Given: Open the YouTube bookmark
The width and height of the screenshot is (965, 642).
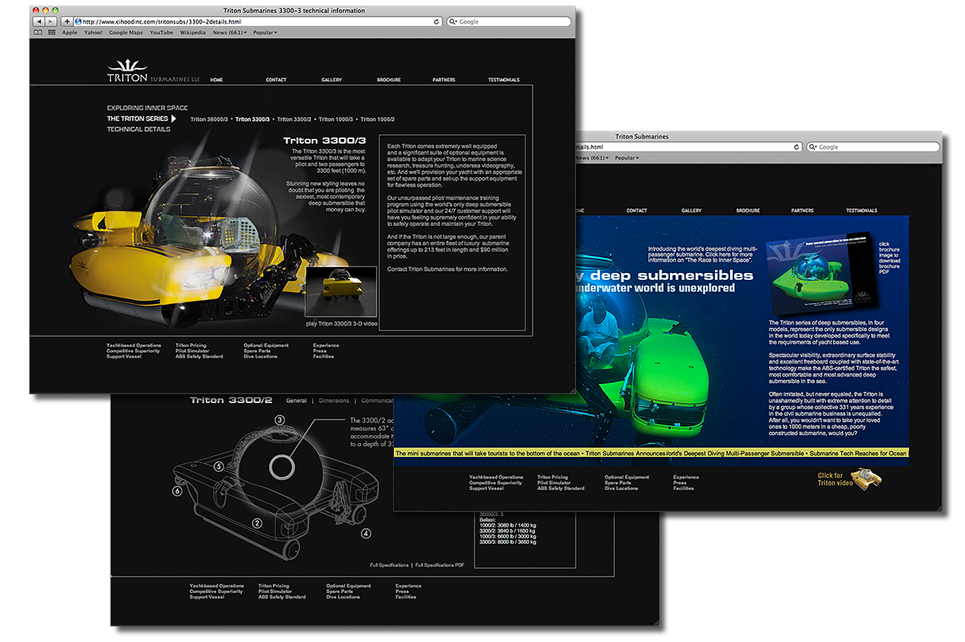Looking at the screenshot, I should tap(162, 33).
